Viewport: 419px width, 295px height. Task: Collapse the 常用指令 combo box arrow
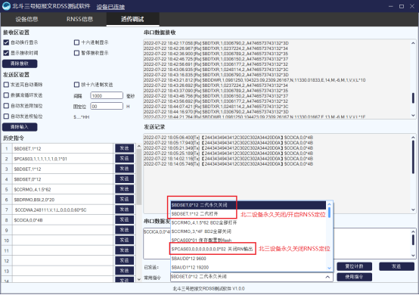pos(327,277)
